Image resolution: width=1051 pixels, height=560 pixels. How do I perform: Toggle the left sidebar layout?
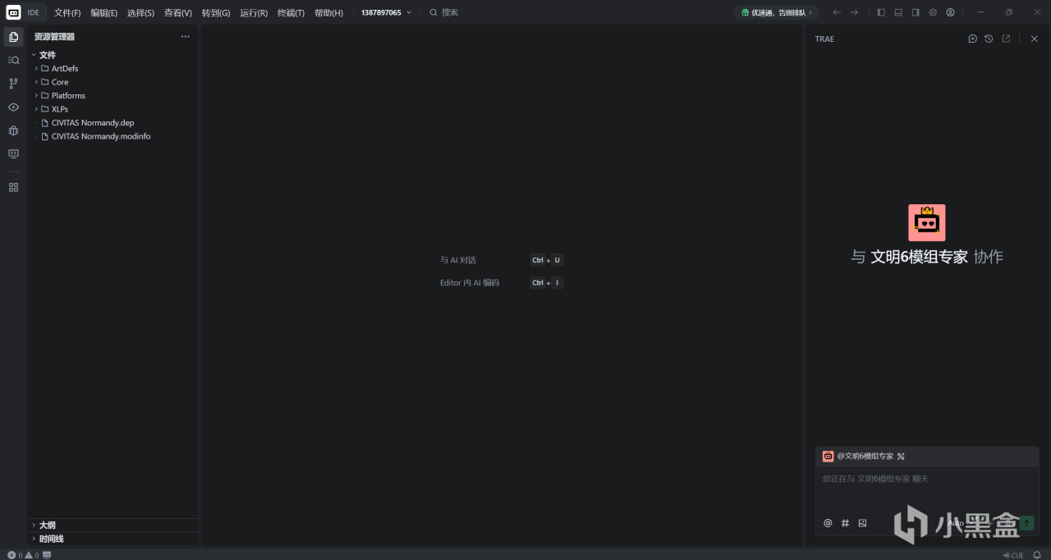[881, 12]
